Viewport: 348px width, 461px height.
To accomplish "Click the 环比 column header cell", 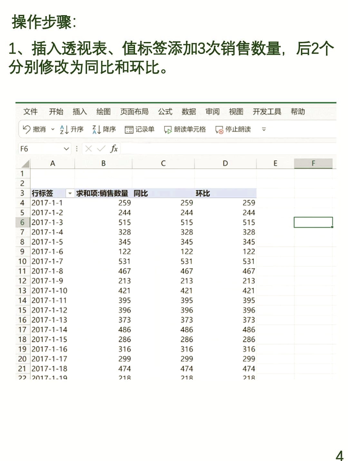I will point(225,193).
